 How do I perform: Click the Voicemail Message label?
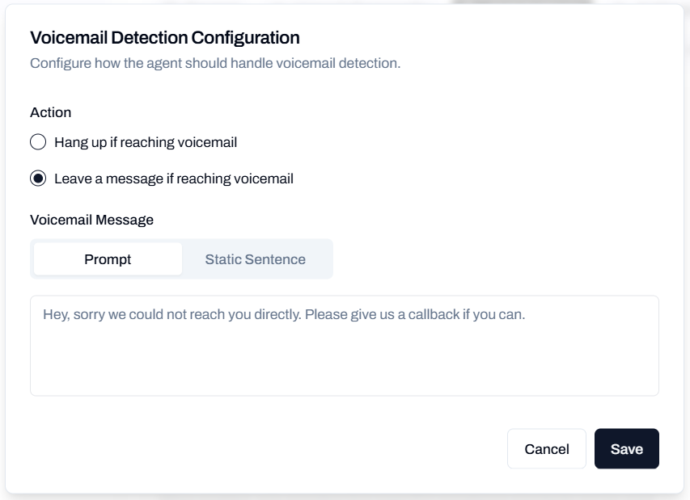tap(91, 220)
